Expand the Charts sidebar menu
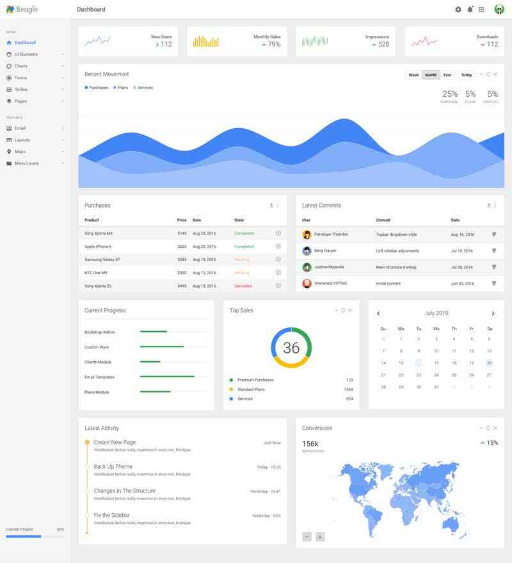 tap(35, 66)
